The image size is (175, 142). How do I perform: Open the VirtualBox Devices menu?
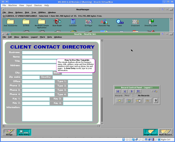click(x=38, y=5)
